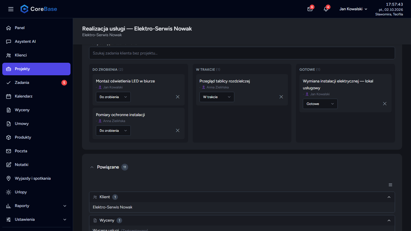Open the Elektro-Serwis Nowak client entry
The image size is (411, 231).
pyautogui.click(x=113, y=207)
